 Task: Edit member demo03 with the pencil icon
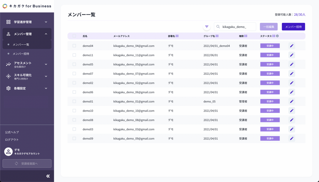click(x=292, y=129)
